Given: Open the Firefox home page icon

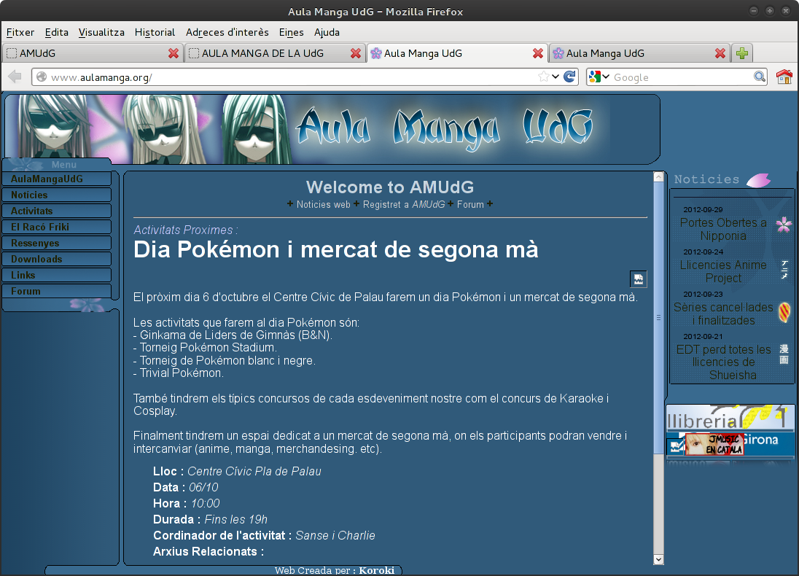Looking at the screenshot, I should click(784, 77).
